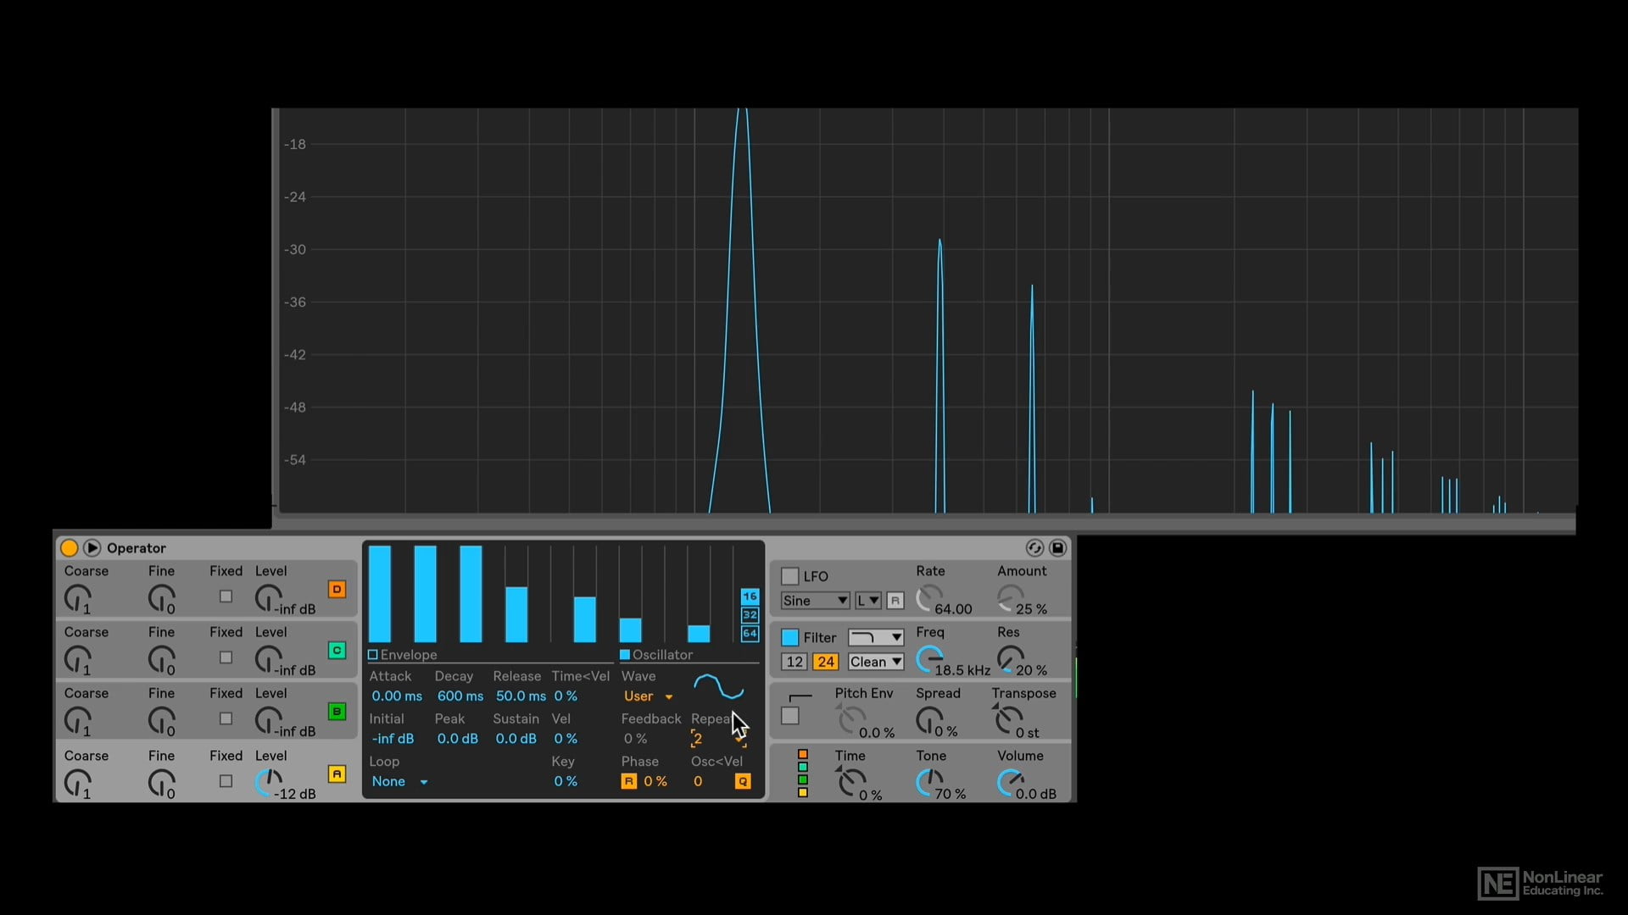Open the Wave dropdown set to User
This screenshot has width=1628, height=915.
(x=648, y=696)
